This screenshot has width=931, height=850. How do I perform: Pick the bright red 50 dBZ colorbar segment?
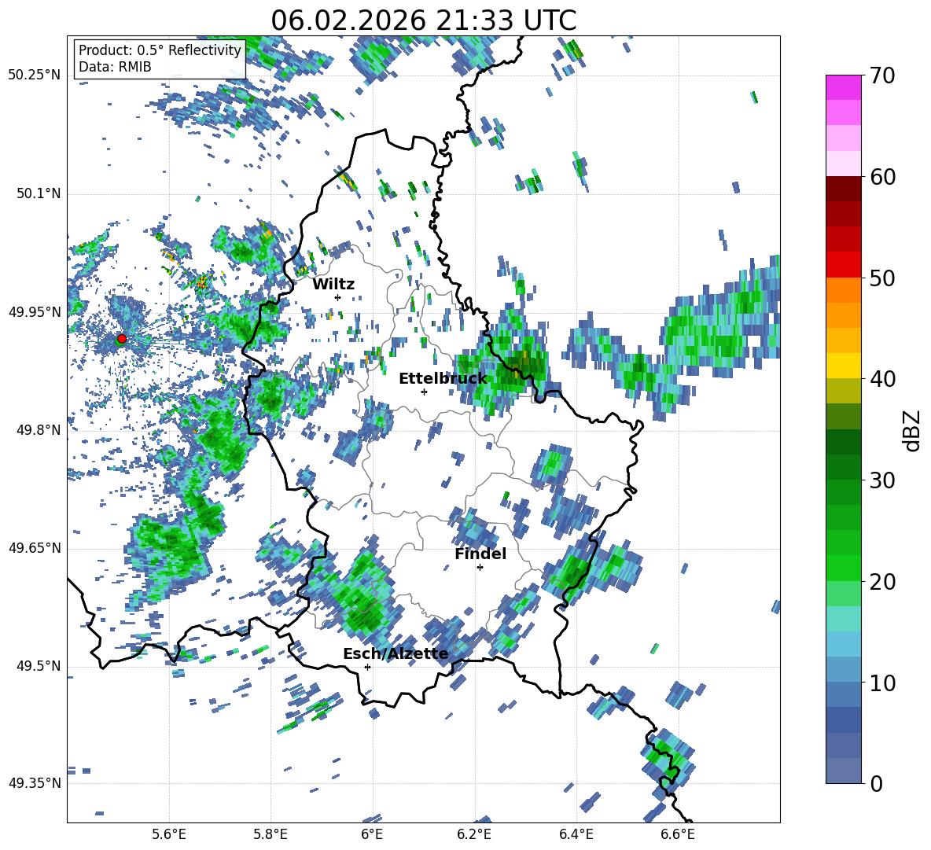[843, 264]
